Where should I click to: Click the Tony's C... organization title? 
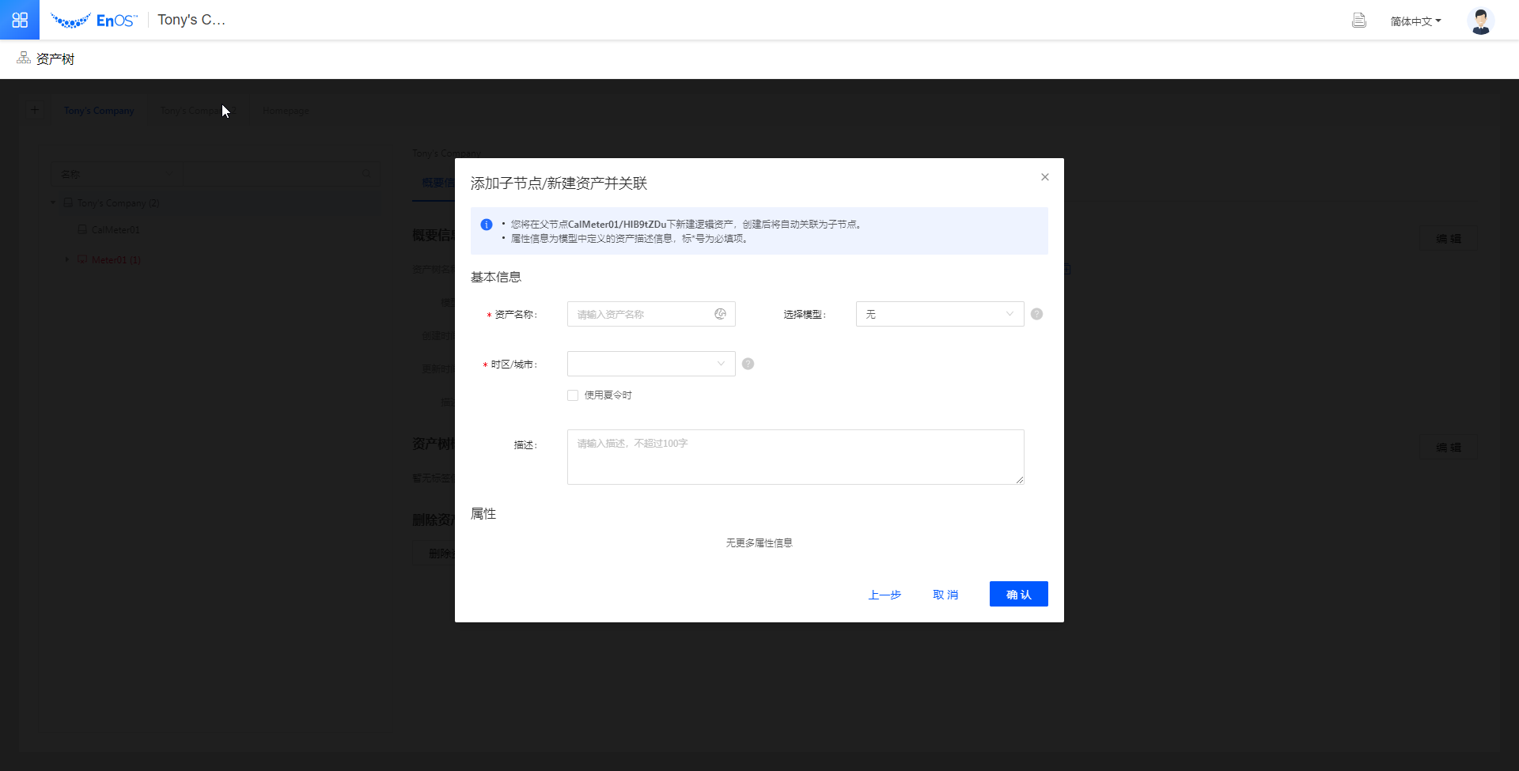(191, 20)
